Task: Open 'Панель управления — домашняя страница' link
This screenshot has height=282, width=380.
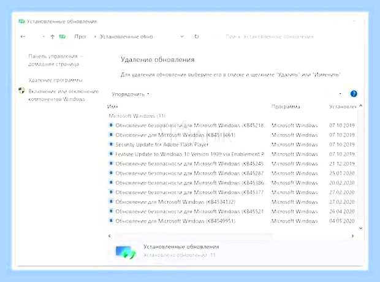Action: [x=56, y=60]
